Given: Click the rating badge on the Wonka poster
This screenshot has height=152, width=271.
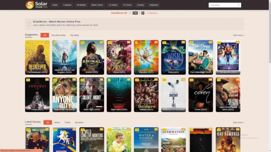Looking at the screenshot, I should [110, 42].
